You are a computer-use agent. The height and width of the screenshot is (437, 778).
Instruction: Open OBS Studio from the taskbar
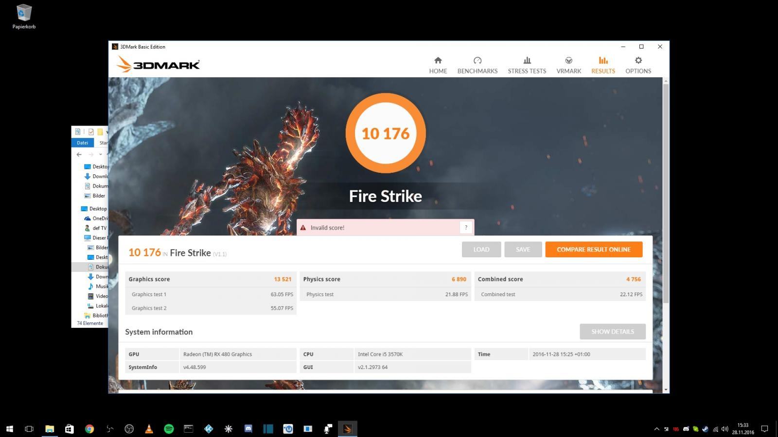click(129, 429)
